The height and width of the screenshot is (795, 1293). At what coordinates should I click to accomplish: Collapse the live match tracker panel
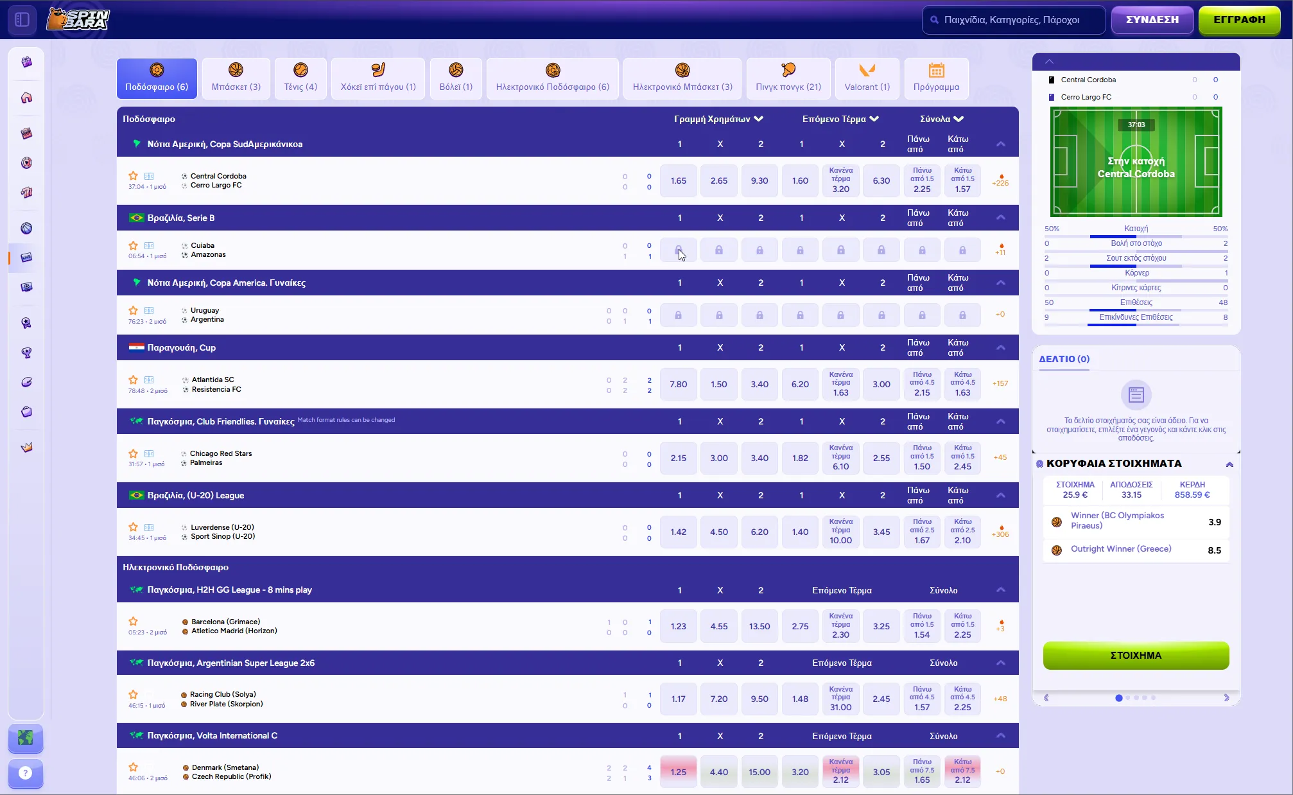pyautogui.click(x=1049, y=62)
